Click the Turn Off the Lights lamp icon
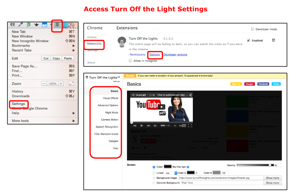 coord(122,42)
